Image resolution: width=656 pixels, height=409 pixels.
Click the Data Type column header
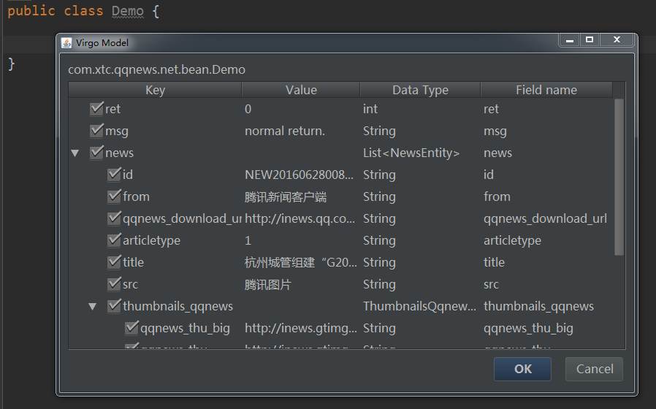coord(420,90)
